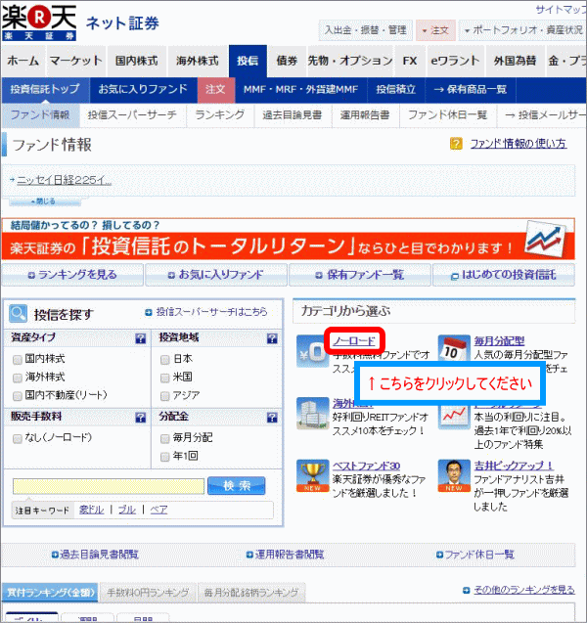Open the eワラント tab

[x=455, y=61]
